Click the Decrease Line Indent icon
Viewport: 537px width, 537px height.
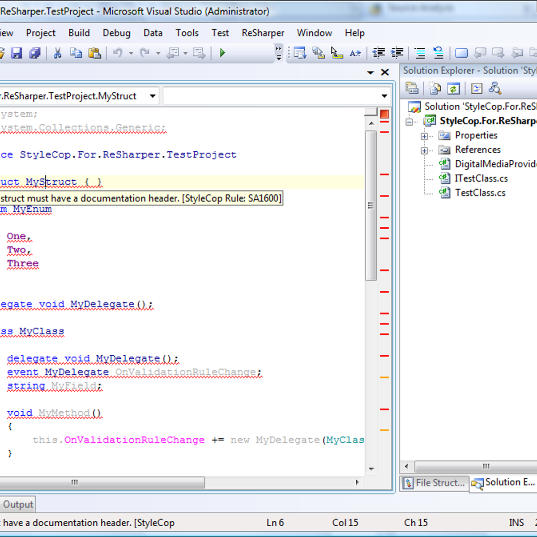379,53
